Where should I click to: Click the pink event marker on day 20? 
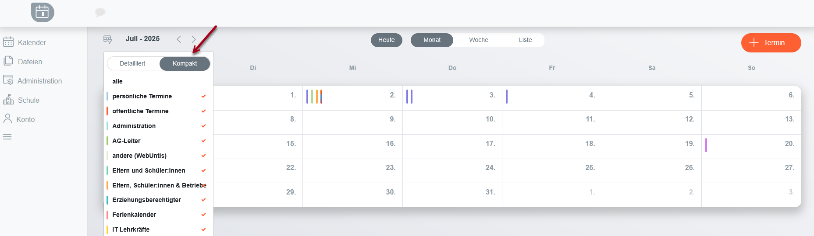pos(706,145)
